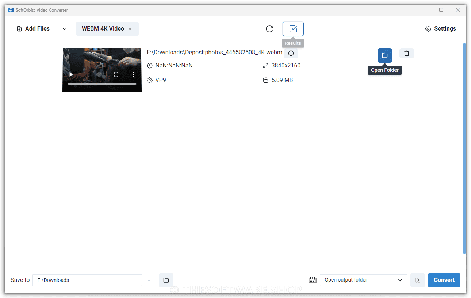Open the WEBM 4K Video format dropdown

(107, 29)
